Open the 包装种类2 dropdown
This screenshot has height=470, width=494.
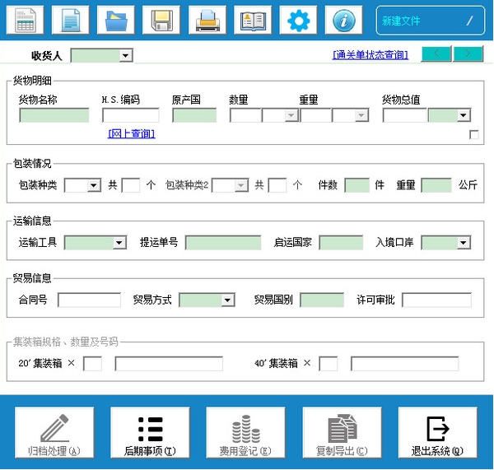(x=241, y=185)
